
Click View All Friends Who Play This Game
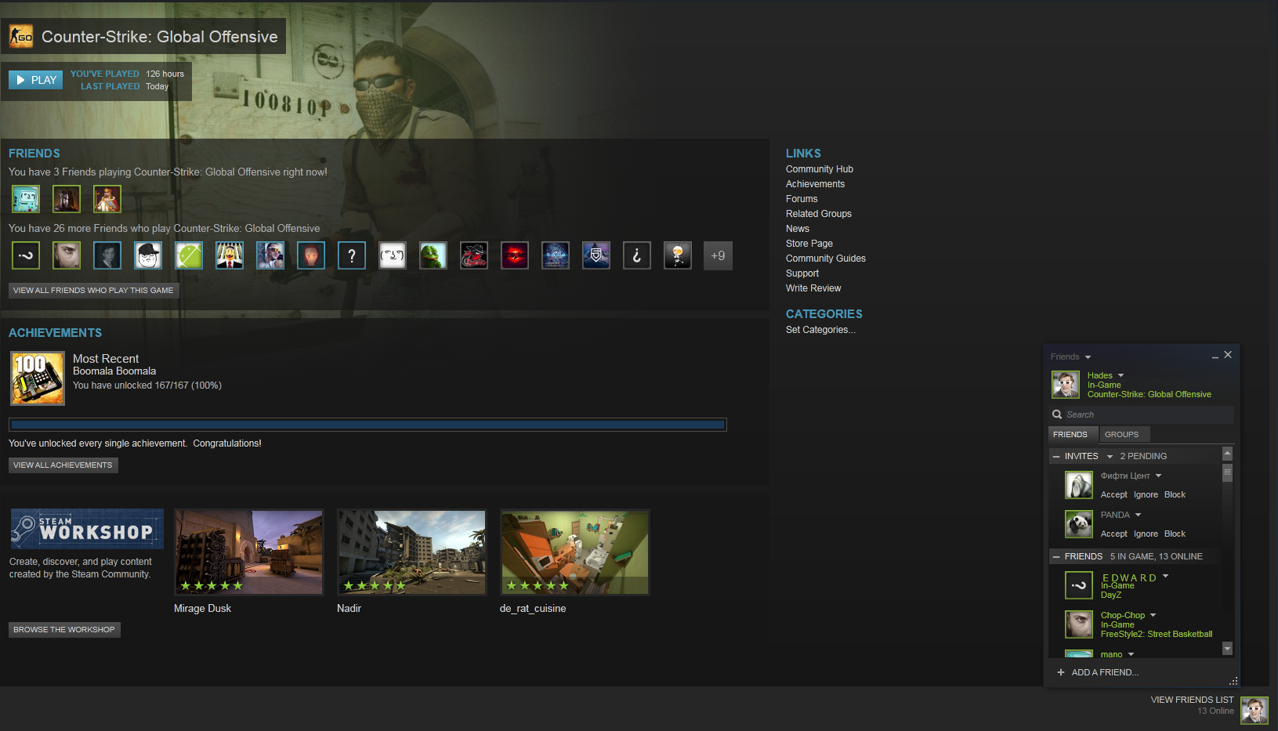(94, 290)
